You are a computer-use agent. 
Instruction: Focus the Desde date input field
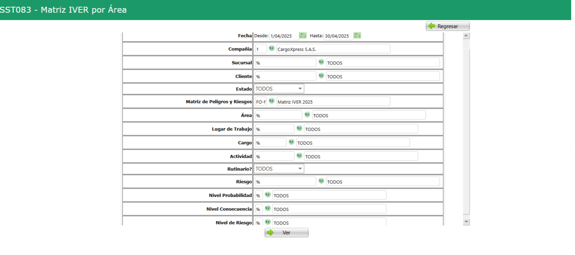283,36
